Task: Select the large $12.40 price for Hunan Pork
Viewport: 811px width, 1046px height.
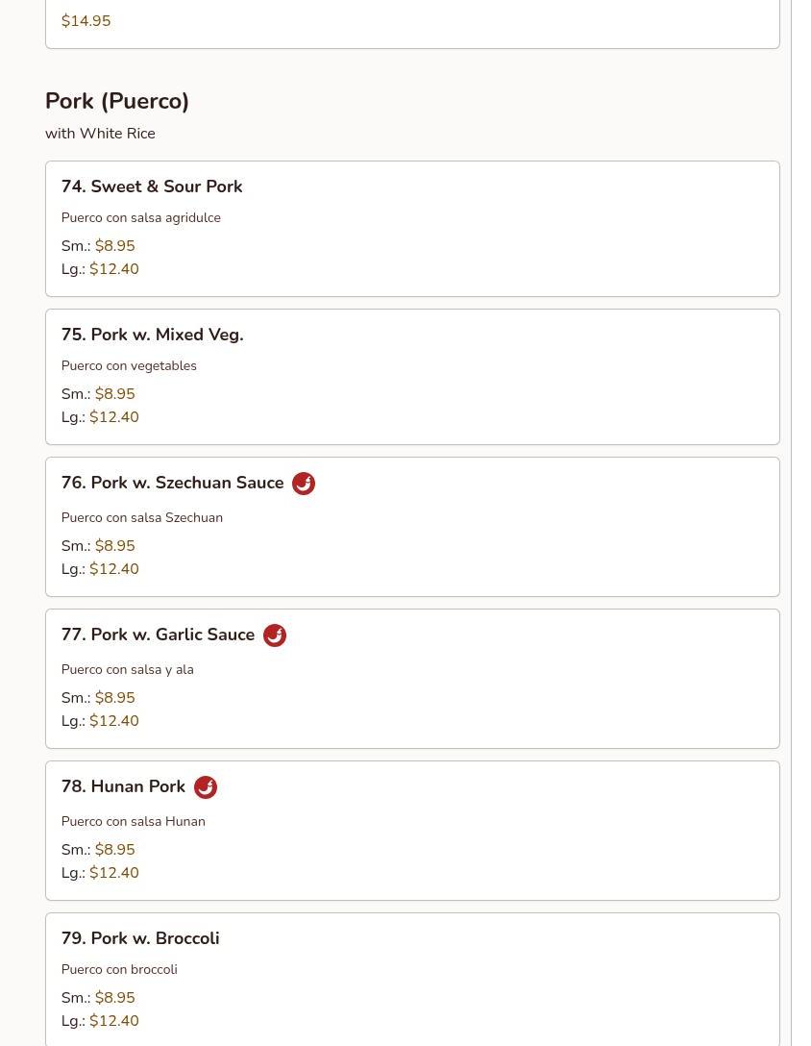Action: tap(113, 873)
